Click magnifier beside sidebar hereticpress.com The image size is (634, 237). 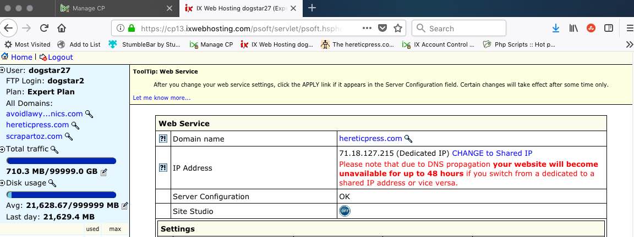pos(75,125)
